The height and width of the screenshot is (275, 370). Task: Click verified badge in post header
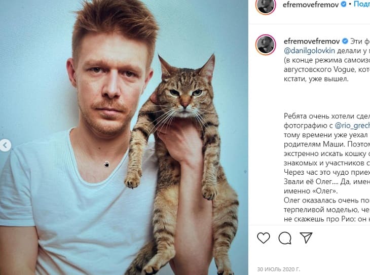[344, 4]
